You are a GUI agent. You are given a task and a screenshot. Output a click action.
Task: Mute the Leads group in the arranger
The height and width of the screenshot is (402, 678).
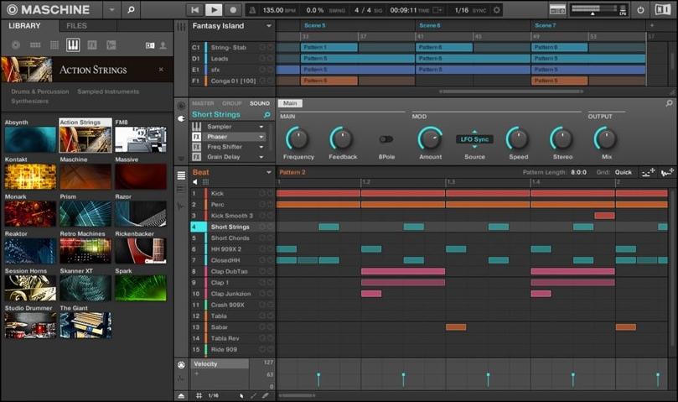262,59
